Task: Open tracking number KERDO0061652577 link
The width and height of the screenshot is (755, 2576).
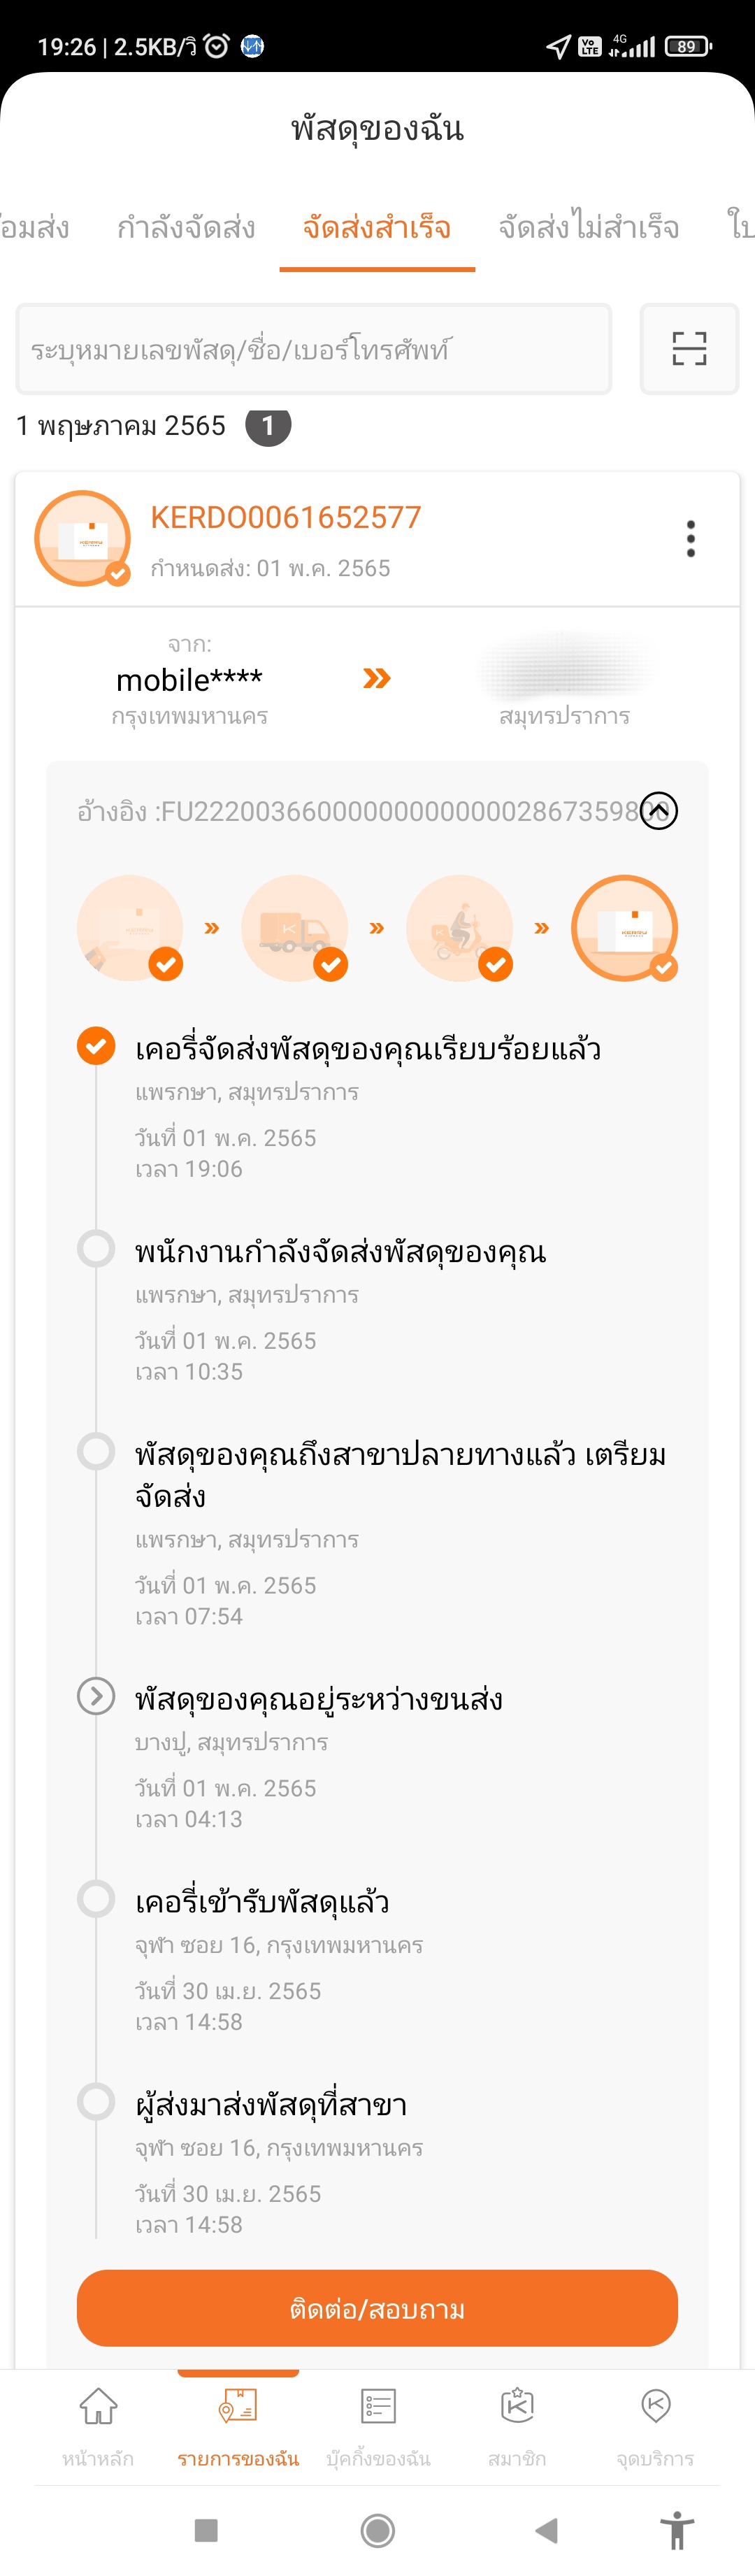Action: click(286, 517)
